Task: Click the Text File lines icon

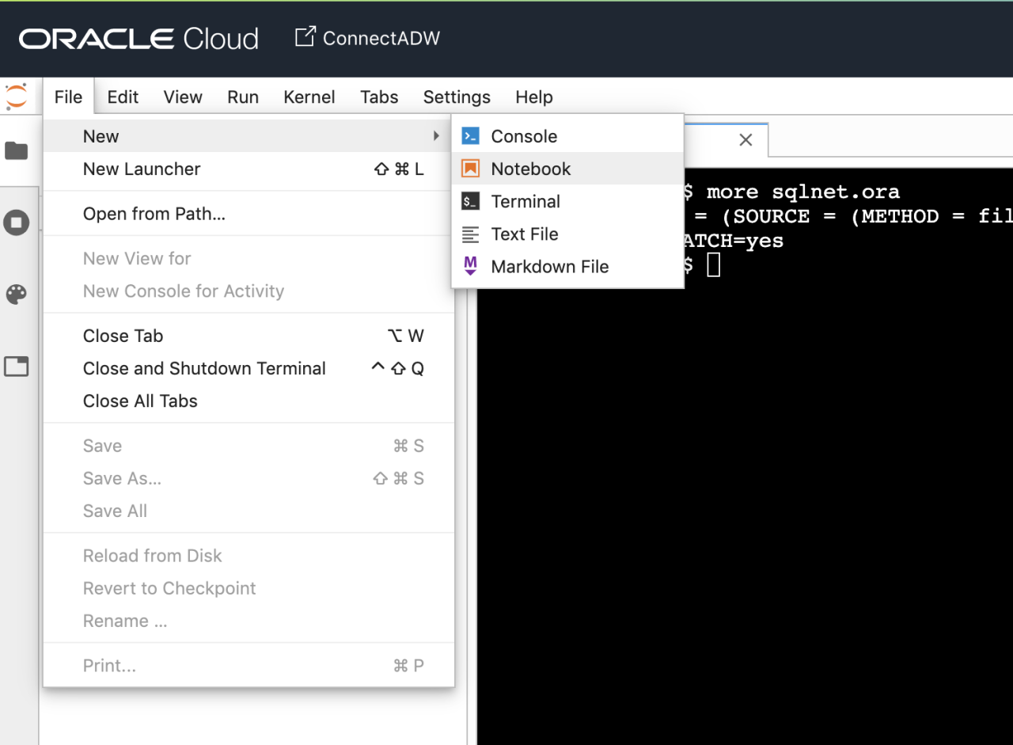Action: [470, 234]
